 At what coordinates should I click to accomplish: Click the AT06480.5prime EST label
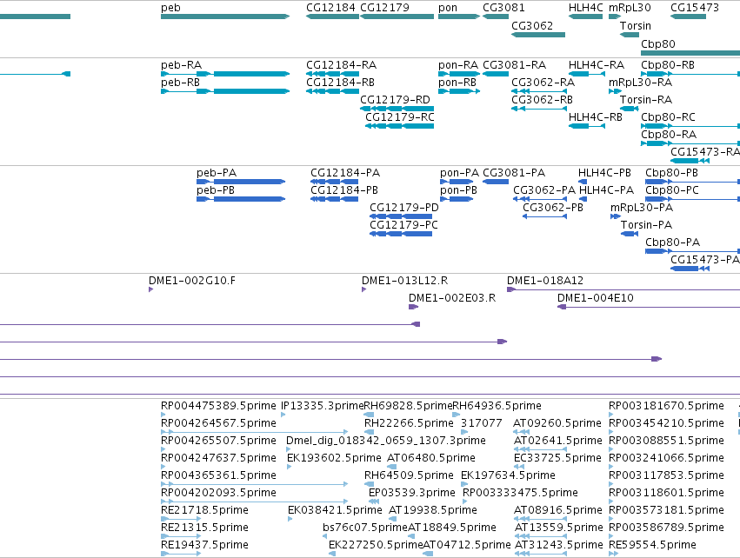(x=431, y=458)
